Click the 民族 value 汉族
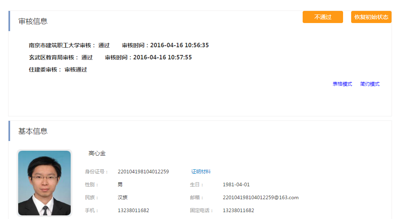The width and height of the screenshot is (396, 219). (122, 198)
